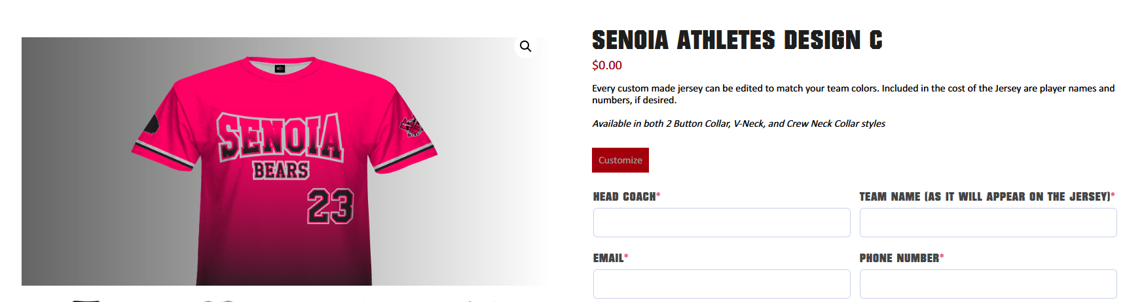Click the Email field label
The height and width of the screenshot is (302, 1144).
610,258
